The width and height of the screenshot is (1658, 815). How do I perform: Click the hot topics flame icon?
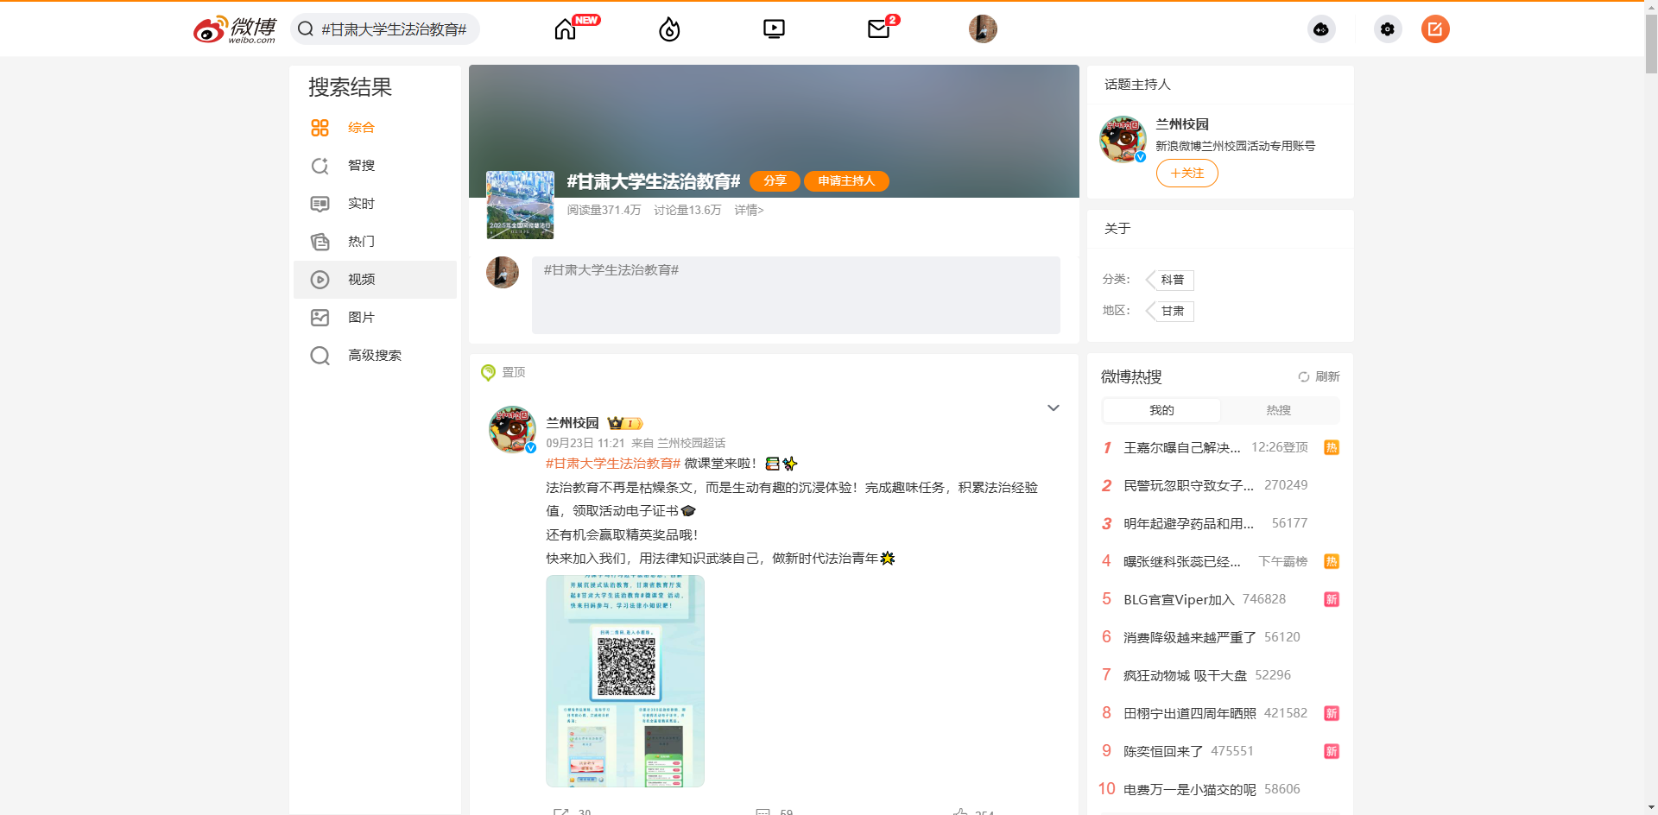pyautogui.click(x=668, y=28)
